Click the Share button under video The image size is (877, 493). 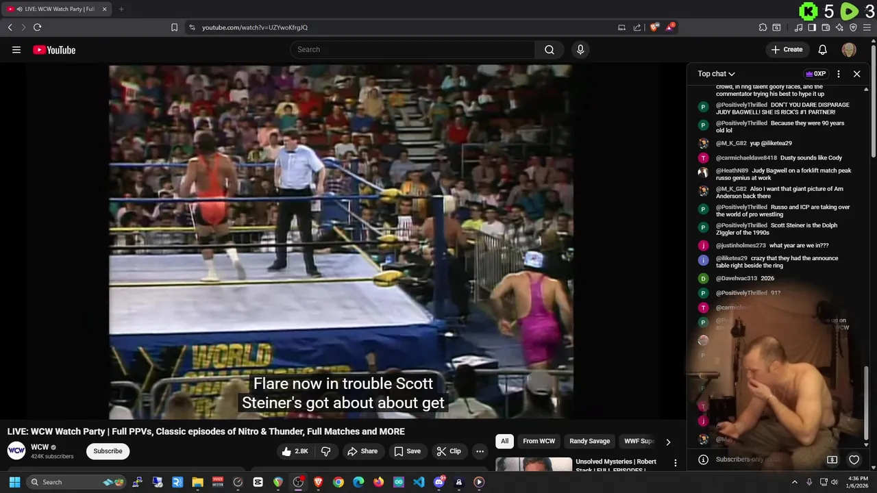tap(362, 451)
